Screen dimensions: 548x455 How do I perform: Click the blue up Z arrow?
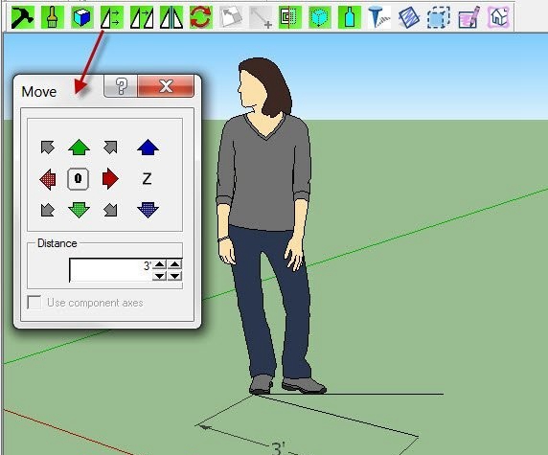coord(148,148)
